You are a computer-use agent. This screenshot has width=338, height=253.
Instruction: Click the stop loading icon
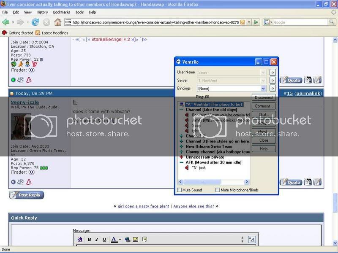pyautogui.click(x=46, y=22)
